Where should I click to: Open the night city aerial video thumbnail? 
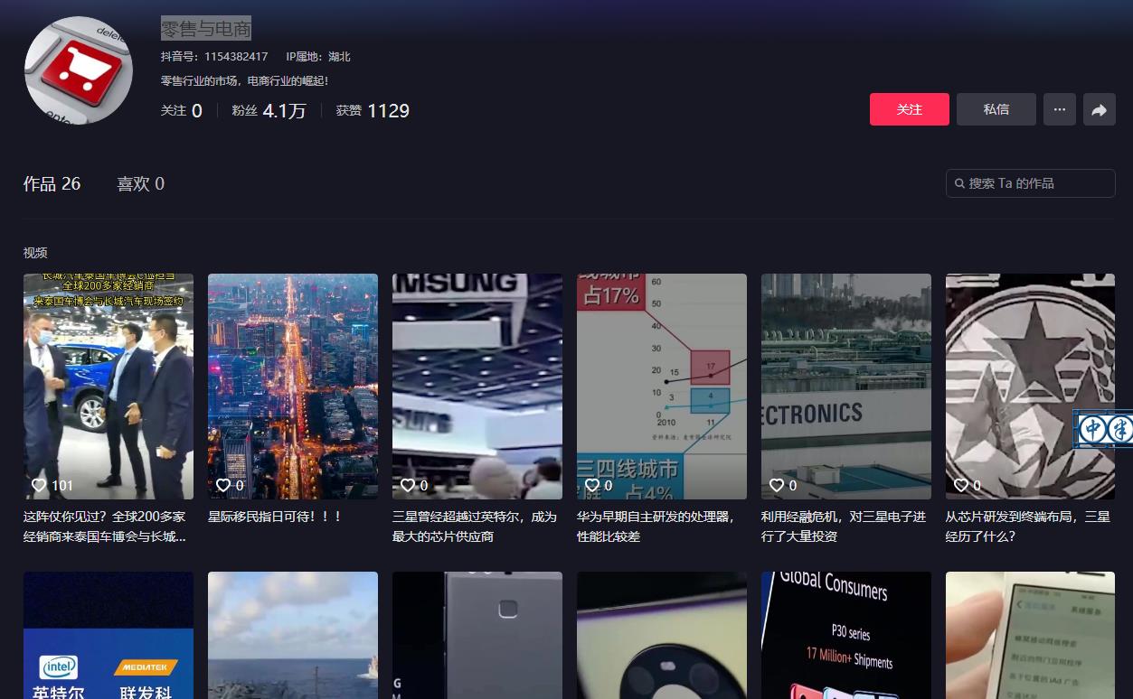293,387
